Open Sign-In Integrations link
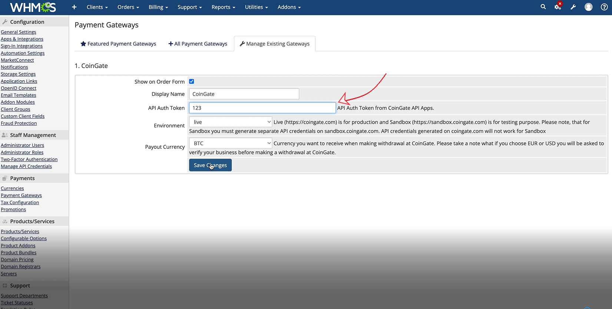 21,46
